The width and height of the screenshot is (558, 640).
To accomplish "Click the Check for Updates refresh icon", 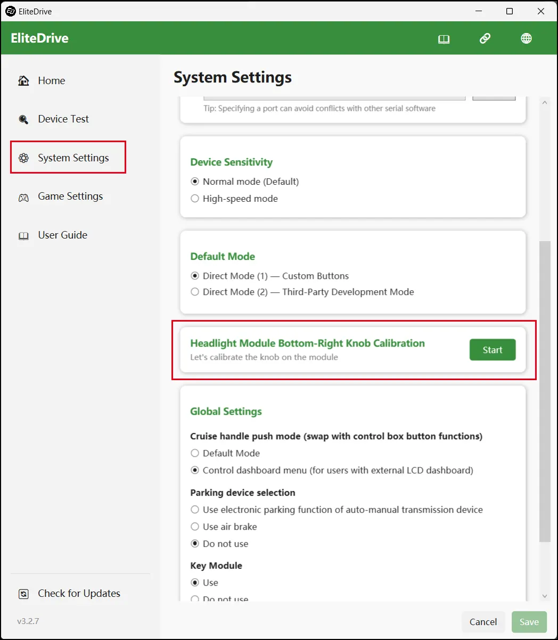I will coord(23,594).
